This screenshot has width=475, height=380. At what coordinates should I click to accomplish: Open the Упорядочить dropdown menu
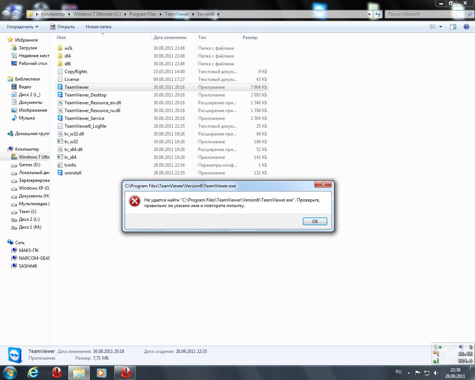tap(22, 27)
